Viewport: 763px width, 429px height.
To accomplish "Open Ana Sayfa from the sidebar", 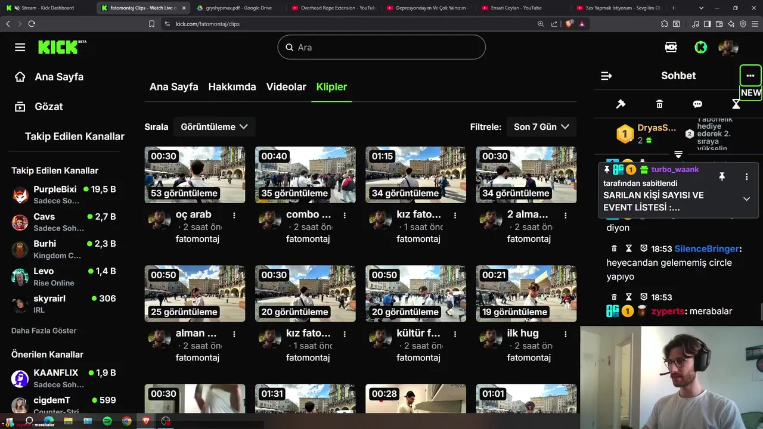I will [49, 77].
